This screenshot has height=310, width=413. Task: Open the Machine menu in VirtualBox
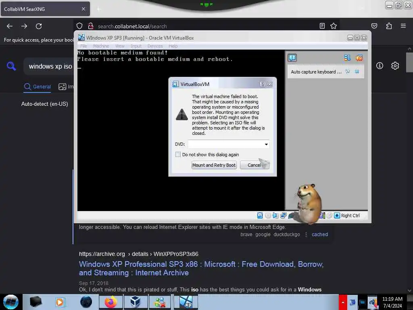coord(101,46)
